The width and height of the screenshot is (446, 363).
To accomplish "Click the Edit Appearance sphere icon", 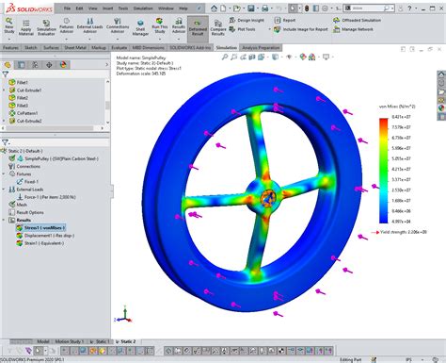I will tap(303, 57).
